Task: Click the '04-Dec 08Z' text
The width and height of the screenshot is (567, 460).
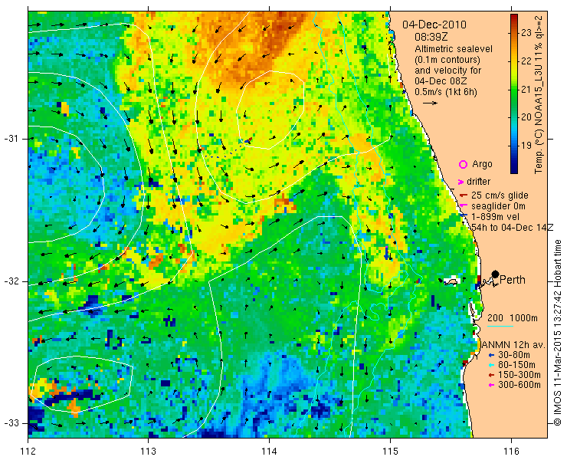Action: 441,80
